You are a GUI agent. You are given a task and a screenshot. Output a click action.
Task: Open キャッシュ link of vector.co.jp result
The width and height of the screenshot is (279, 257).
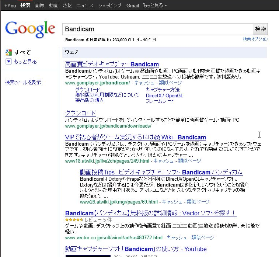tap(177, 237)
